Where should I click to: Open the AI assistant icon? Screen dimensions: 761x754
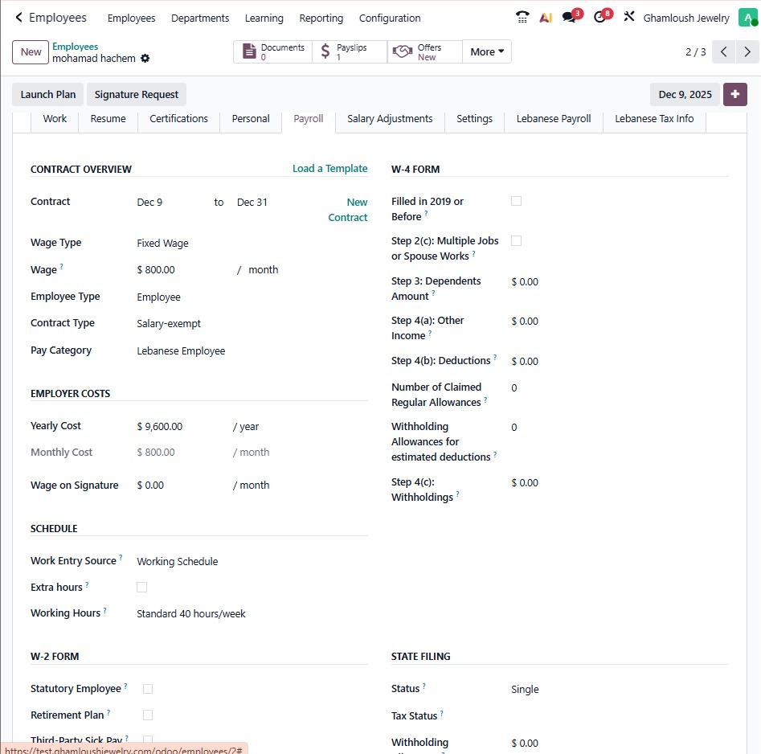[546, 18]
